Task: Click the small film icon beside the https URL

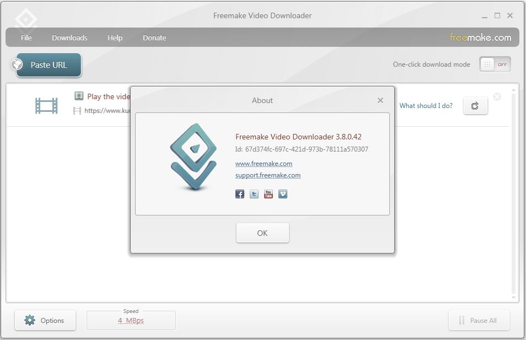Action: click(x=77, y=111)
